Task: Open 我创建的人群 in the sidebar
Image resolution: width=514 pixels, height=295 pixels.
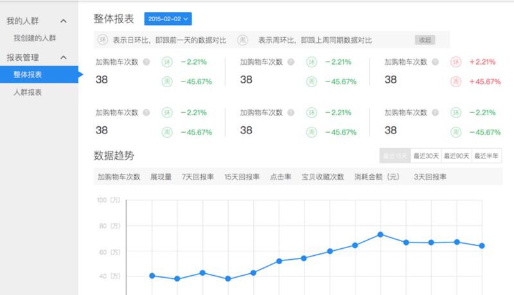Action: coord(35,38)
